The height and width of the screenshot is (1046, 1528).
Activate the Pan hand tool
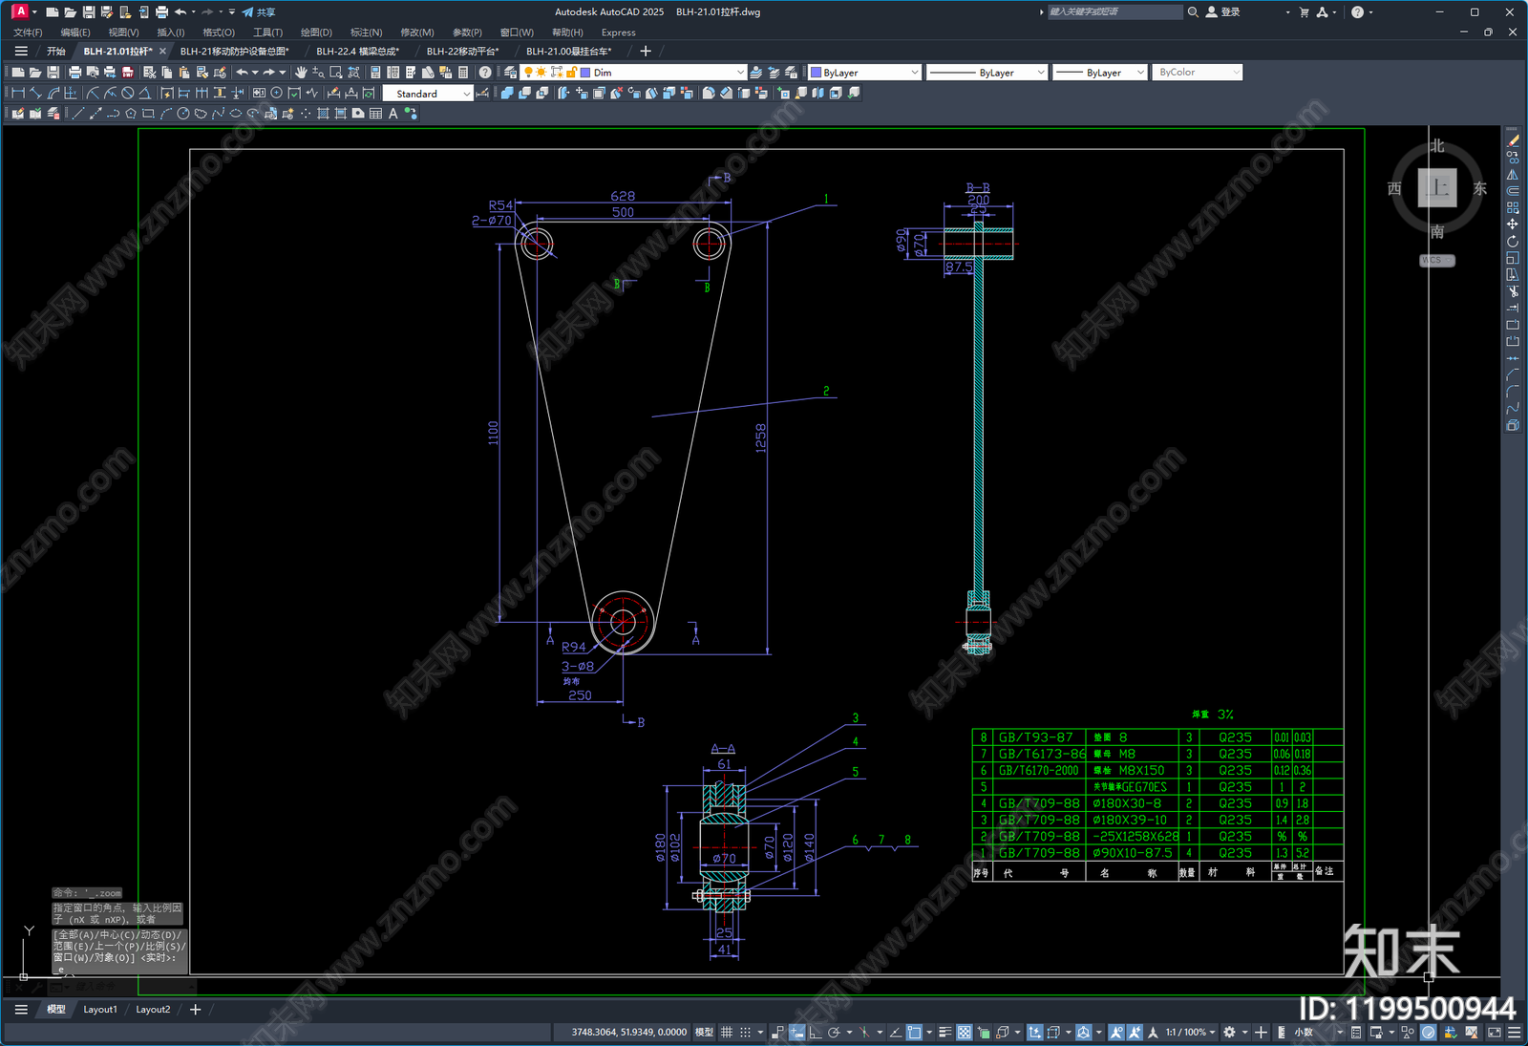coord(301,73)
